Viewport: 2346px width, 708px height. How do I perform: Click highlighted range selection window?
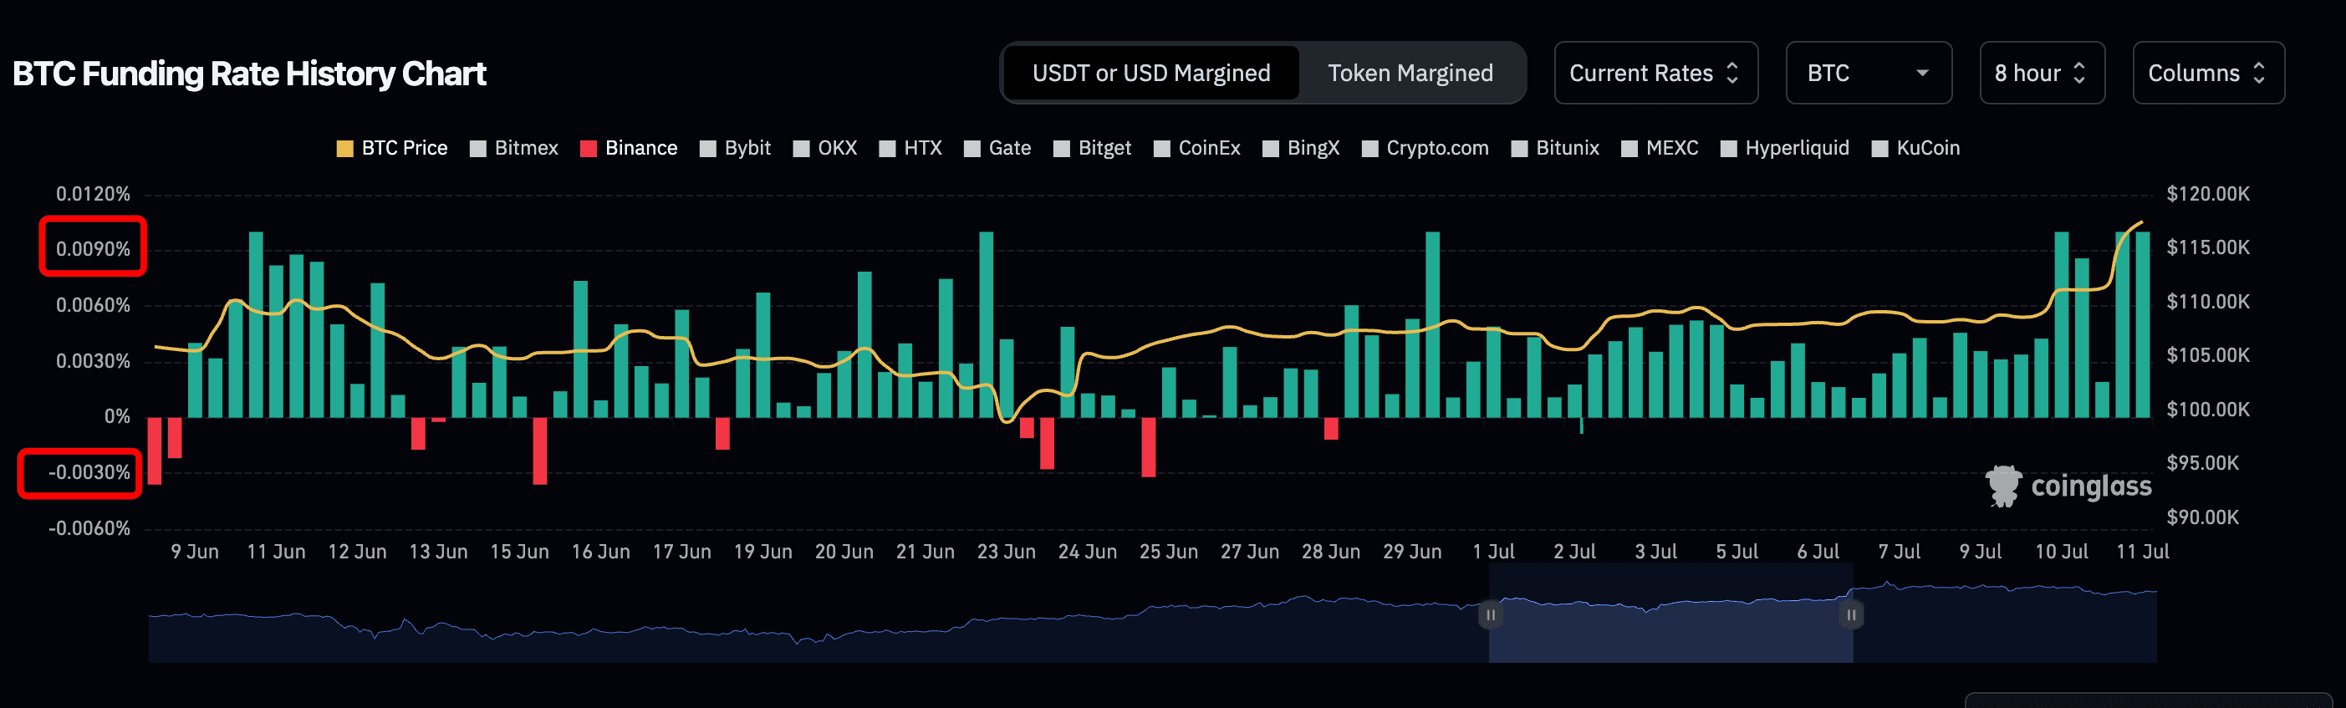click(1671, 614)
